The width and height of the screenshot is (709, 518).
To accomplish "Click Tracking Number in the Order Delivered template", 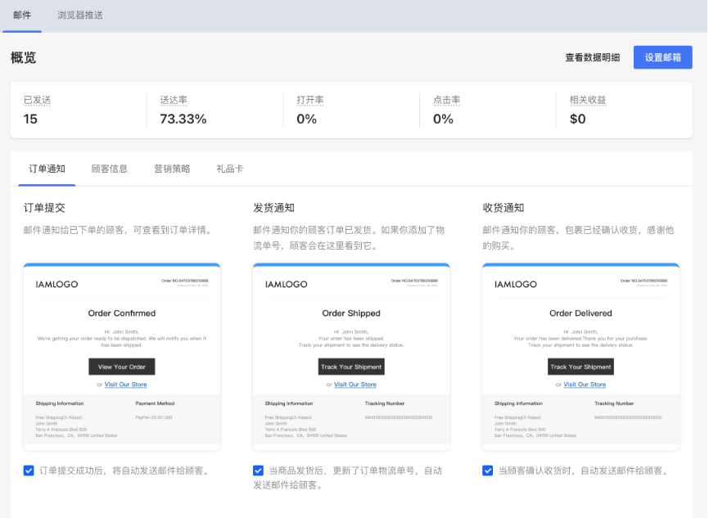I will click(x=614, y=403).
